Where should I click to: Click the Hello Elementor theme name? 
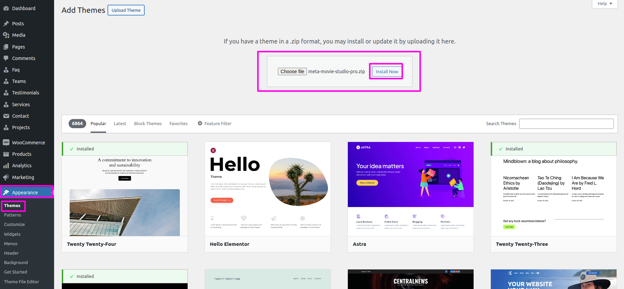(230, 244)
